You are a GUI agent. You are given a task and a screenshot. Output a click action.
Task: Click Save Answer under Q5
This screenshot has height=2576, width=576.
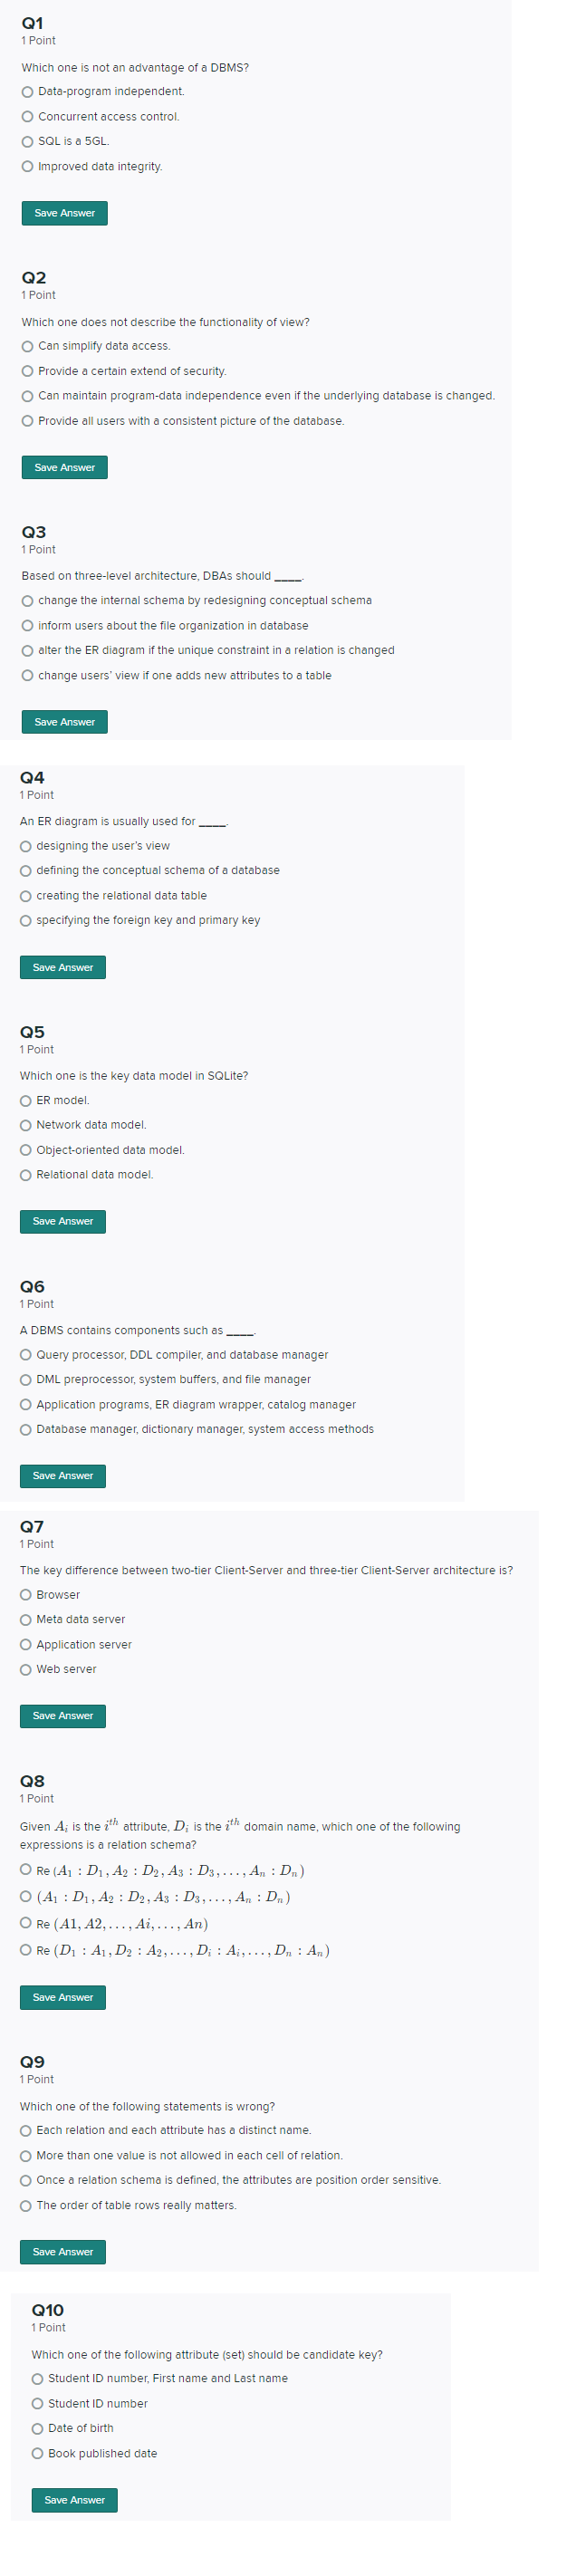pos(62,1221)
